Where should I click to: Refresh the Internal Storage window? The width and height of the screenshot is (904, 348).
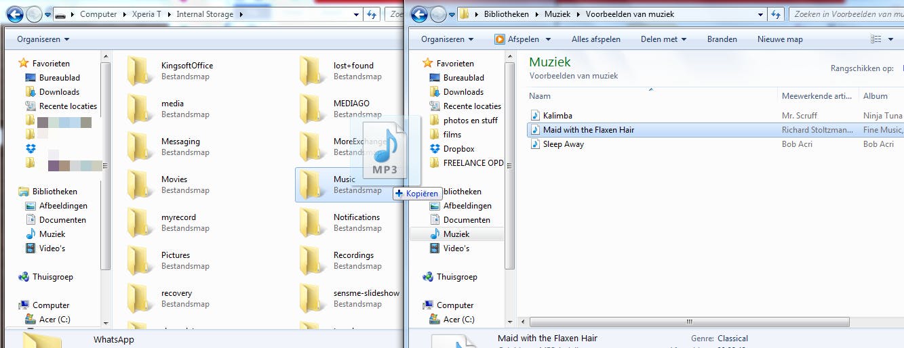point(372,14)
